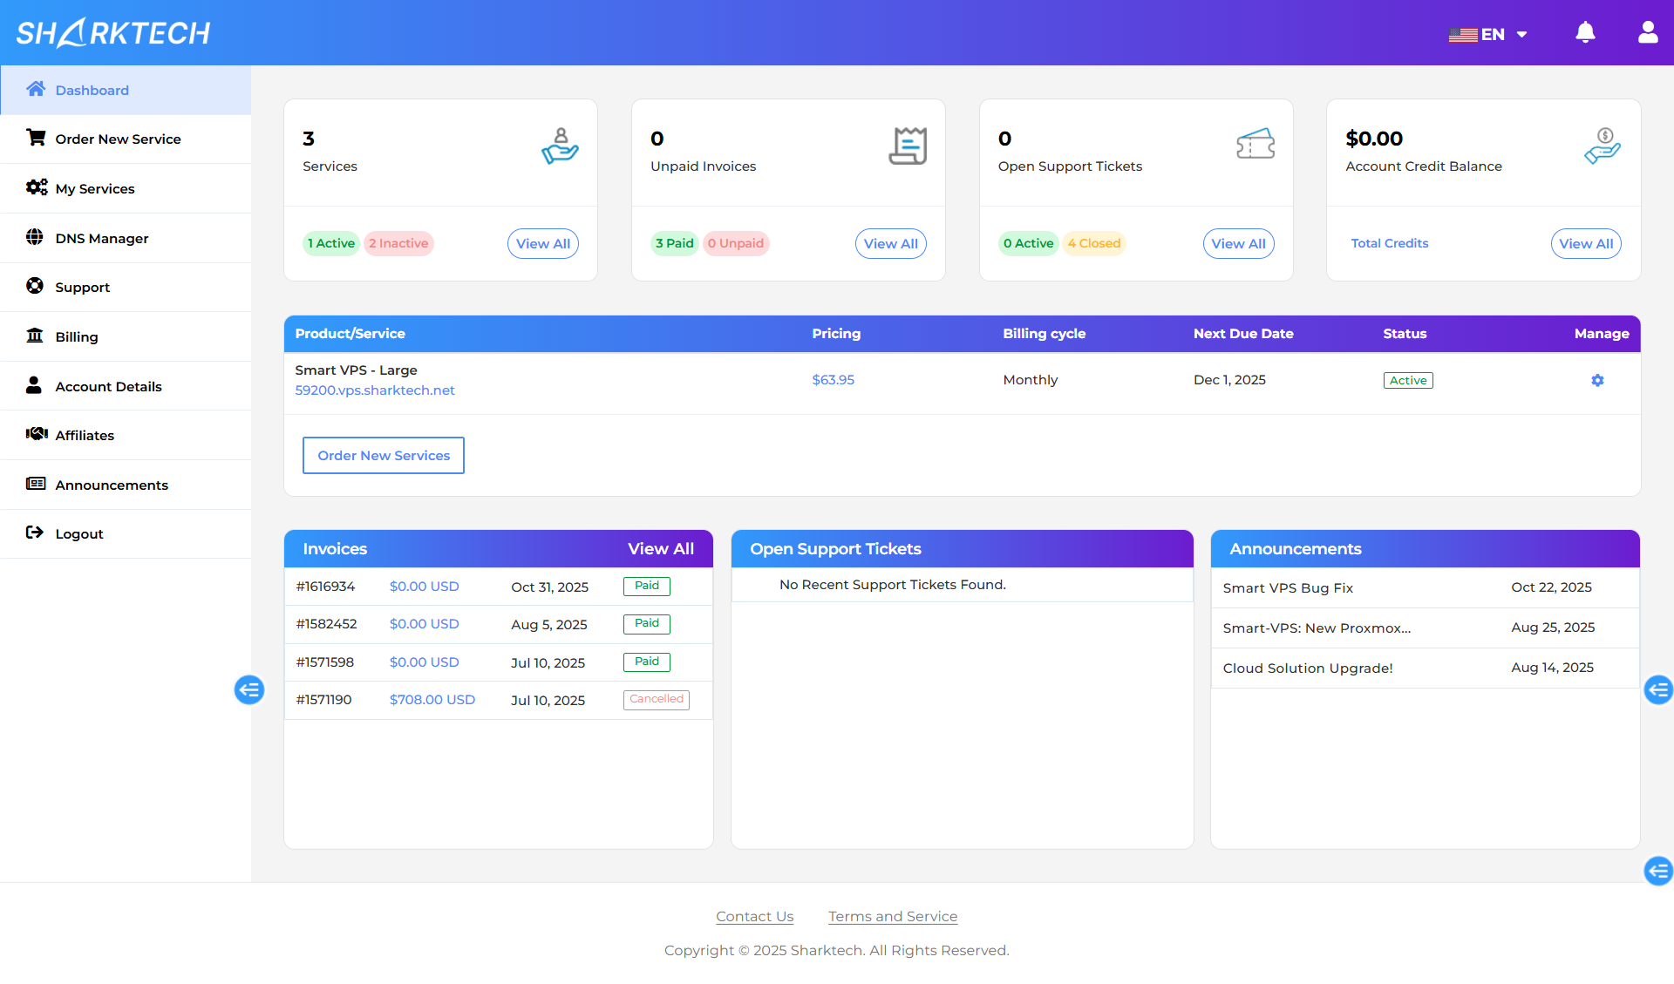This screenshot has width=1674, height=984.
Task: Click the Smart VPS - Large service name
Action: 356,370
